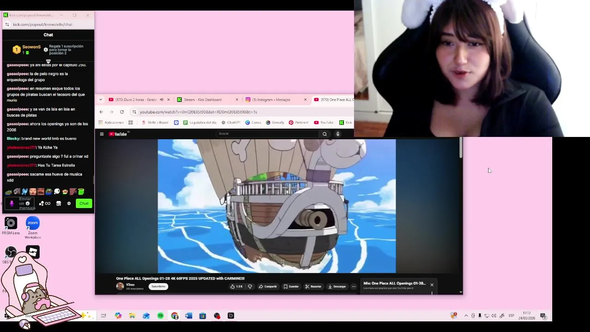Switch to Stream - Kick Dashboard tab

pyautogui.click(x=203, y=100)
